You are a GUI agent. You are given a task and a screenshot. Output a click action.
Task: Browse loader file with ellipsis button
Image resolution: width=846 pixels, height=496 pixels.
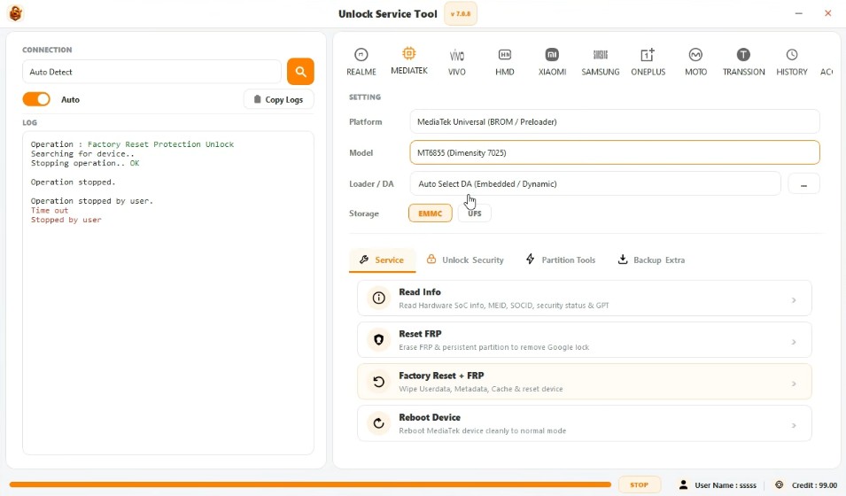click(x=803, y=184)
